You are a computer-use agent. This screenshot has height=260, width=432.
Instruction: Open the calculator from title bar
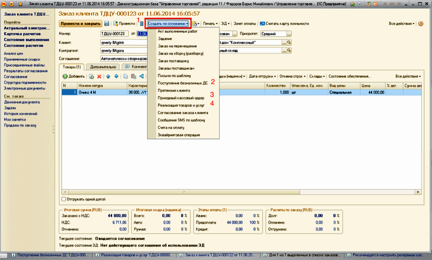[369, 4]
